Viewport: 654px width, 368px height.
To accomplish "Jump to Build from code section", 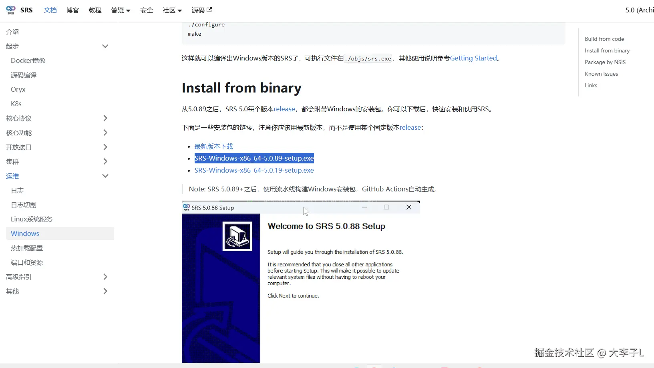I will 604,39.
